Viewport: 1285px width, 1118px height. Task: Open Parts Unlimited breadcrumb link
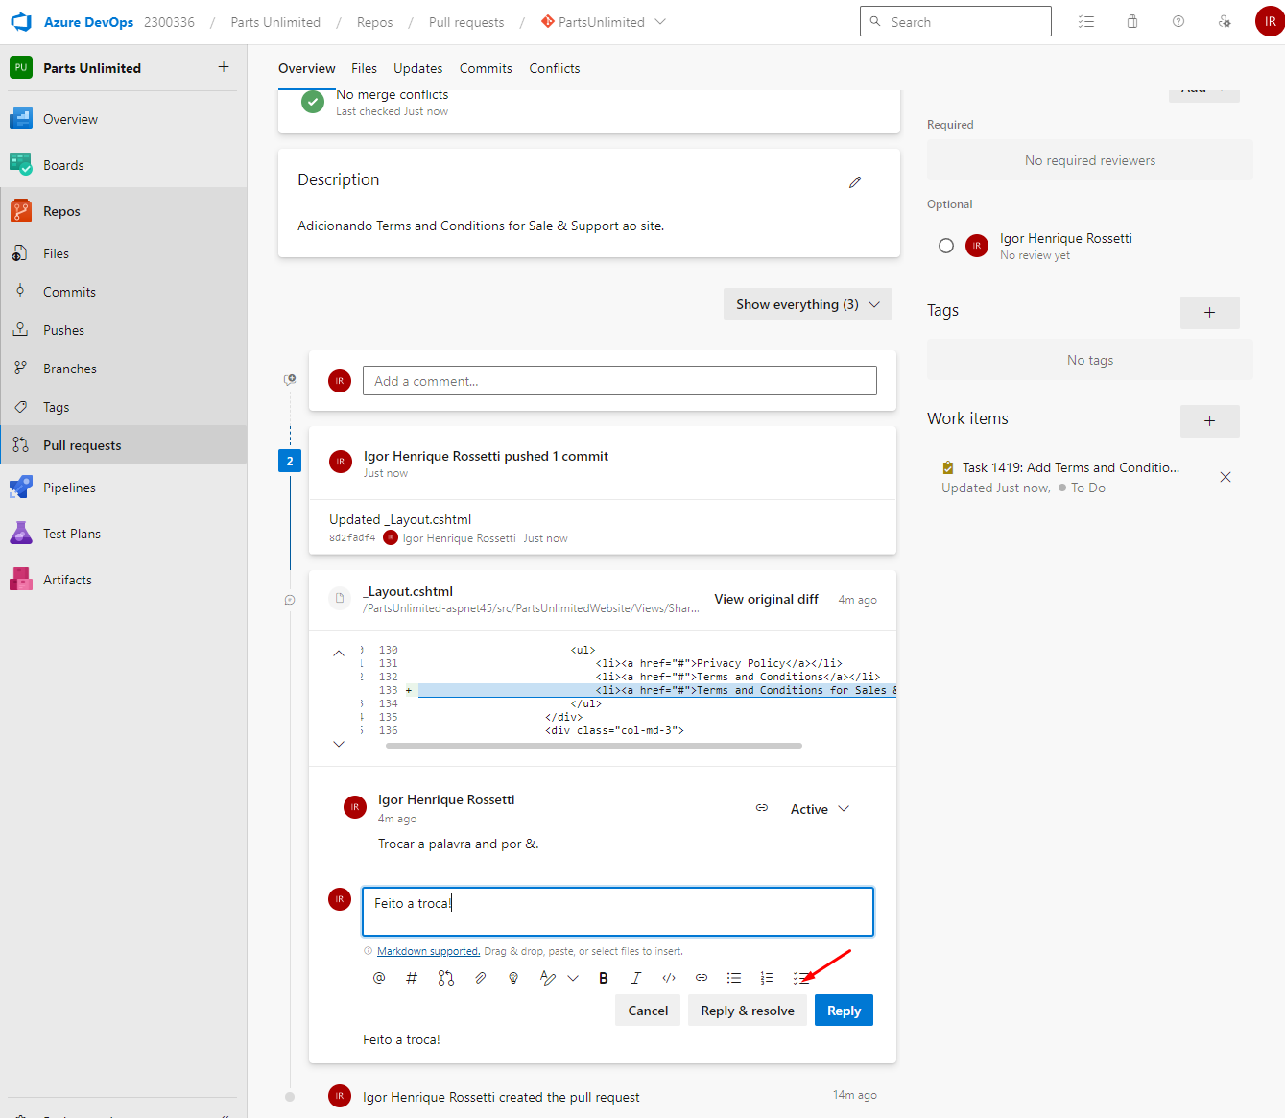click(x=275, y=22)
